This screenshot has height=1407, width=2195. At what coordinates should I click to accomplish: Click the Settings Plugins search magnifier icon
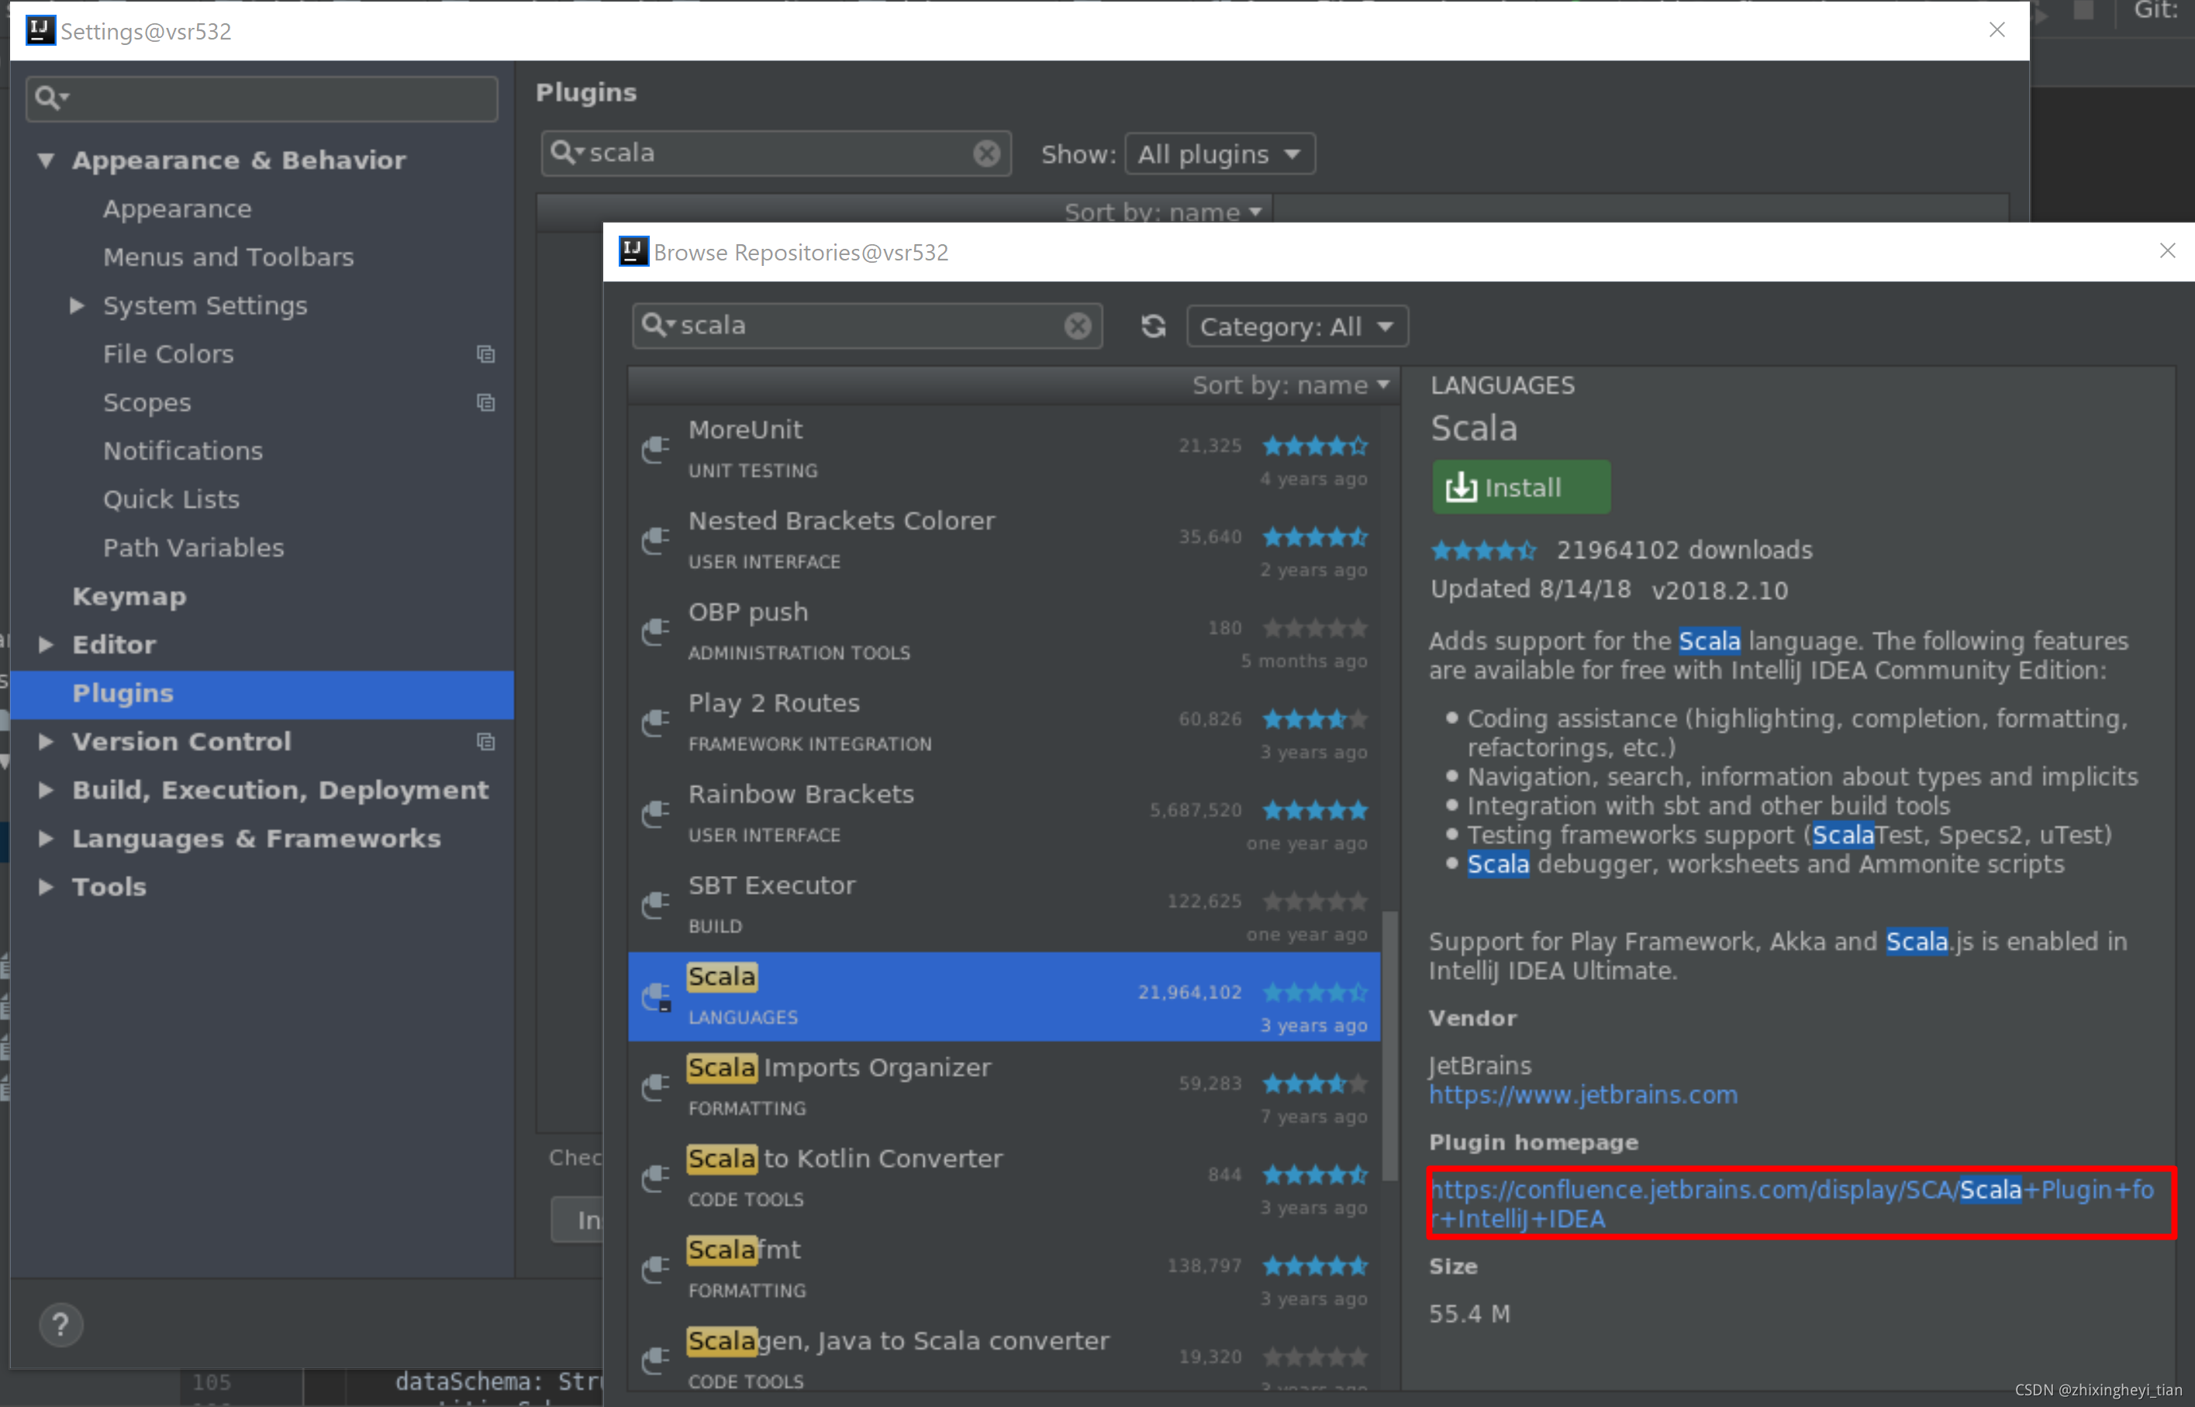click(x=568, y=153)
